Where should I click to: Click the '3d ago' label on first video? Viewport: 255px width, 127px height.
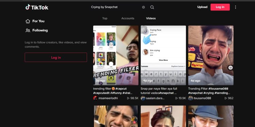click(100, 81)
